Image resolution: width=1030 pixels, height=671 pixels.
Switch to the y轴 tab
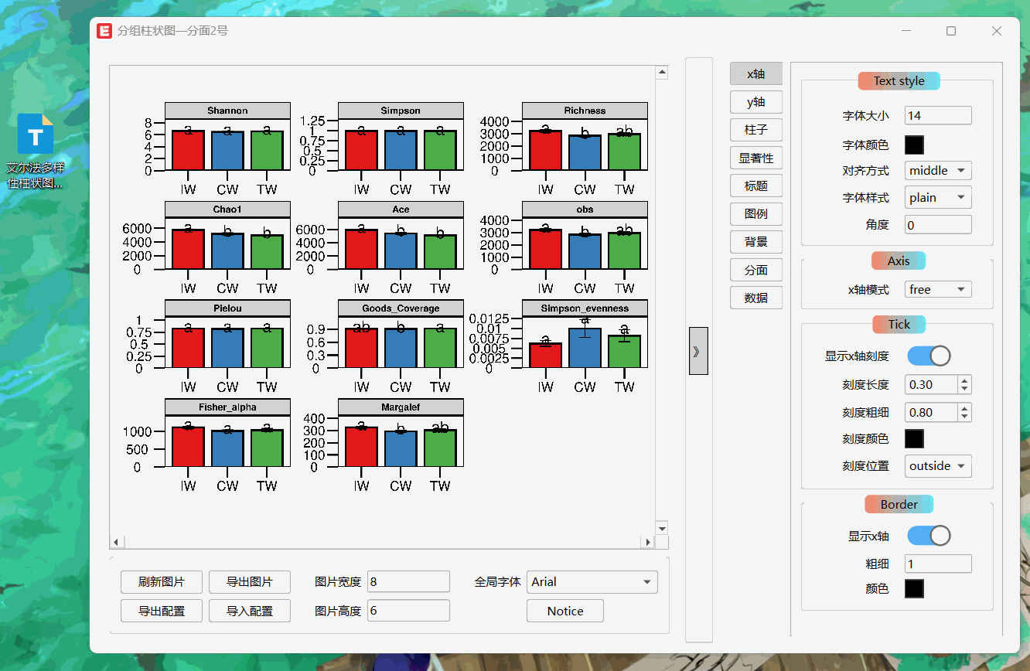click(x=755, y=102)
